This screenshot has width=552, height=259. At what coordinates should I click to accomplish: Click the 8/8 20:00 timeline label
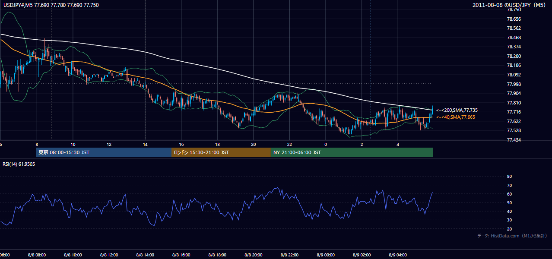click(254, 255)
